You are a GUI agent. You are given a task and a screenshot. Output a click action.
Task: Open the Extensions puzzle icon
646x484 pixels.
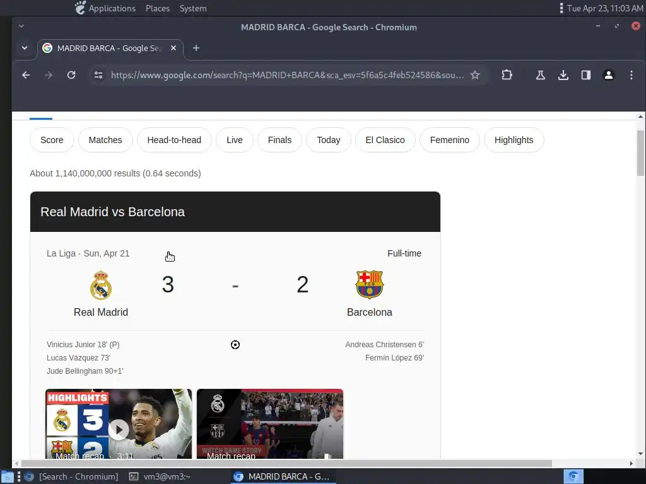tap(507, 75)
